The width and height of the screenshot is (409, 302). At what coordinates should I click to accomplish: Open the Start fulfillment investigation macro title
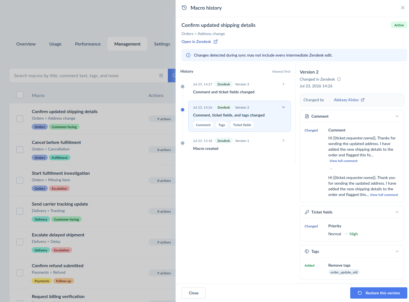click(x=61, y=173)
